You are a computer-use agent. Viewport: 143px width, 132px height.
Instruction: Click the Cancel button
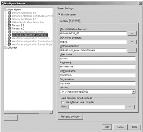pyautogui.click(x=120, y=127)
